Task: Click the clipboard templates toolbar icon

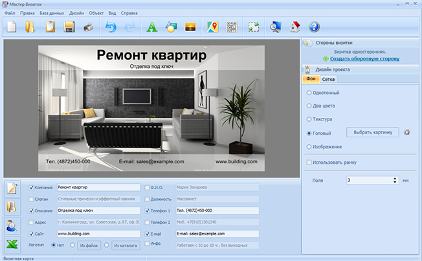Action: tap(50, 27)
